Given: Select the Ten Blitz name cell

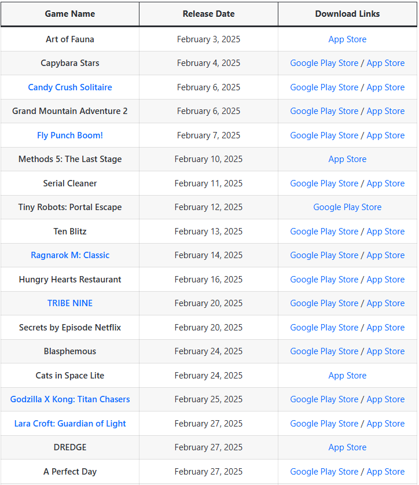Looking at the screenshot, I should [70, 232].
